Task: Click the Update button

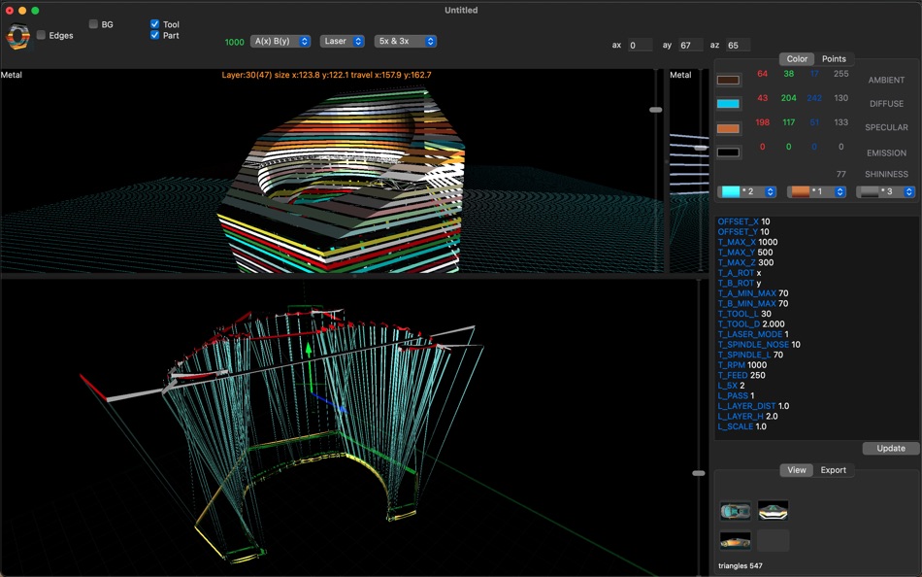Action: tap(891, 449)
